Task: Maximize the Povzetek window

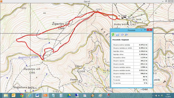Action: pyautogui.click(x=145, y=30)
